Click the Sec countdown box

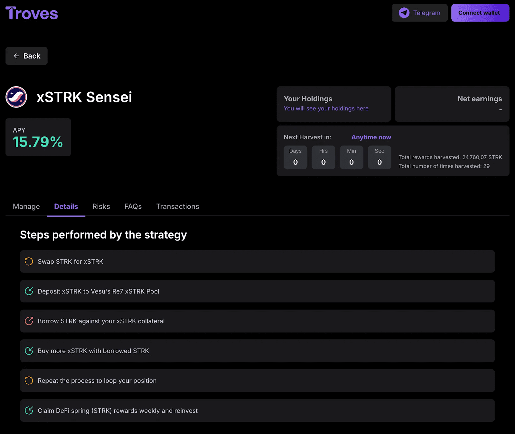click(x=379, y=157)
